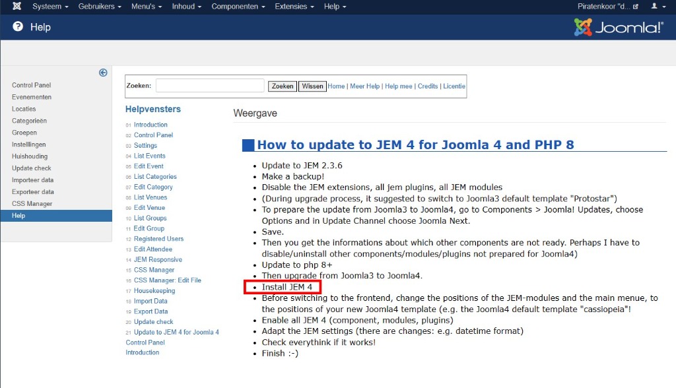676x388 pixels.
Task: Open Locaties in sidebar
Action: (x=24, y=109)
